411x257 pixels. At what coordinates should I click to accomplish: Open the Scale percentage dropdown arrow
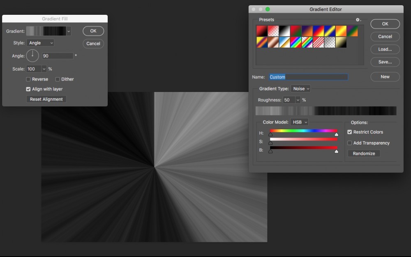pos(44,69)
